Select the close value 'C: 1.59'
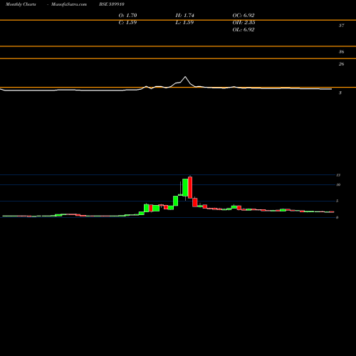This screenshot has height=356, width=356. [x=127, y=23]
